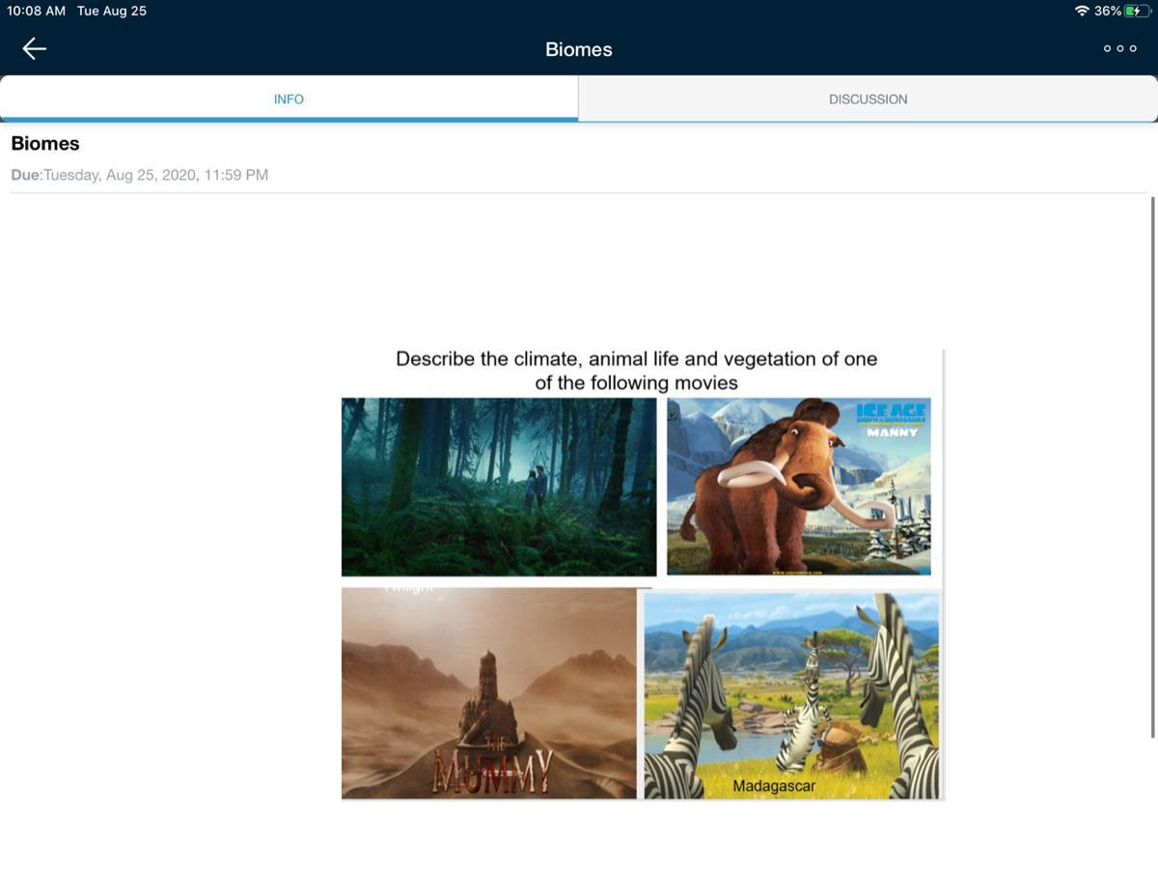Image resolution: width=1158 pixels, height=870 pixels.
Task: Select the INFO tab
Action: coord(289,98)
